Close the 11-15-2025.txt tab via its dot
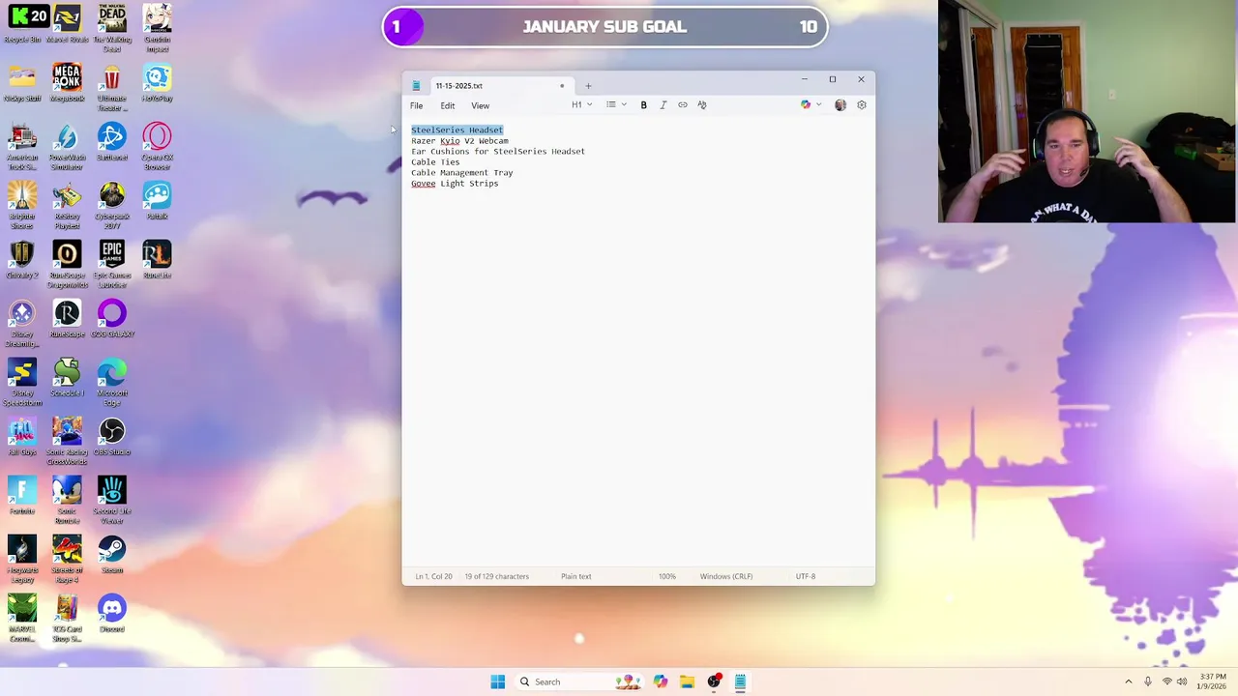This screenshot has height=696, width=1238. point(562,86)
